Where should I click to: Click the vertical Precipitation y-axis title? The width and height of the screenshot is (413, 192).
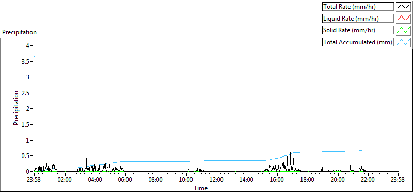pyautogui.click(x=16, y=108)
